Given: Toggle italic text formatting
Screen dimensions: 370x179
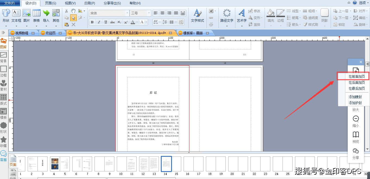Looking at the screenshot, I should 99,22.
